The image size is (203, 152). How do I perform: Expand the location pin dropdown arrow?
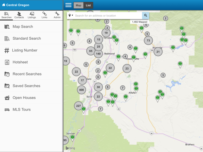click(x=72, y=15)
